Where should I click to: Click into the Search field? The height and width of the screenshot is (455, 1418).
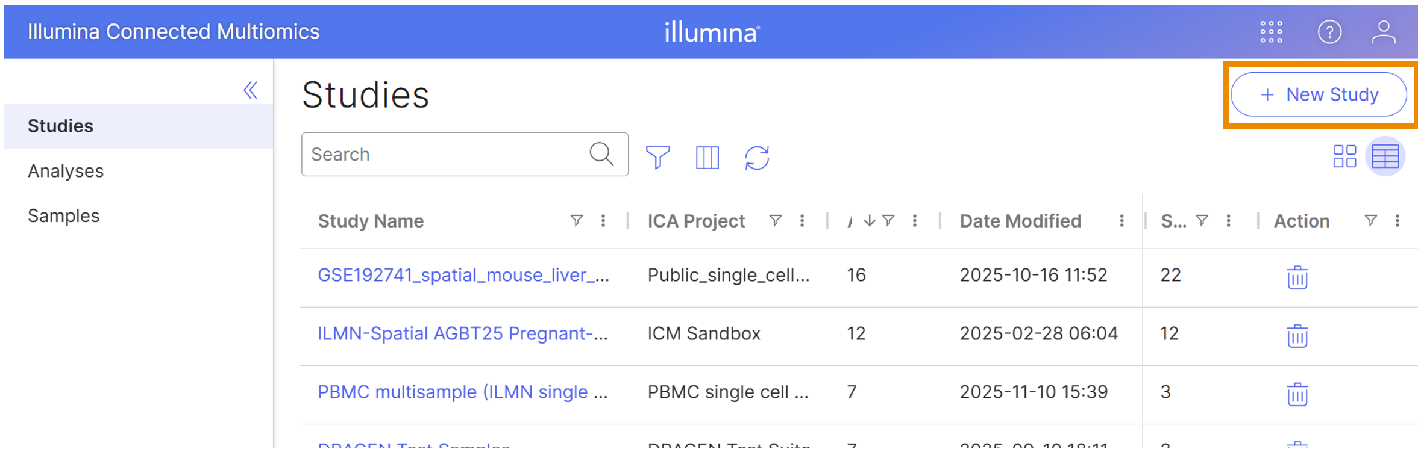coord(446,155)
